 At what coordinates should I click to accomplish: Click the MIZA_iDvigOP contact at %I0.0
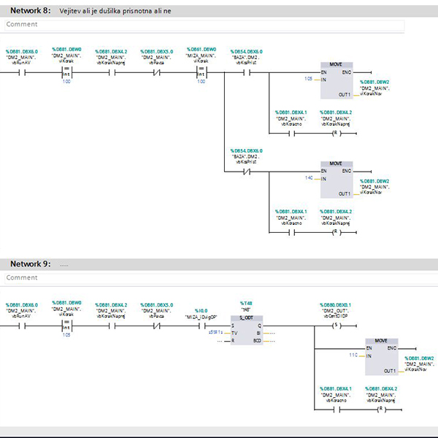point(201,326)
